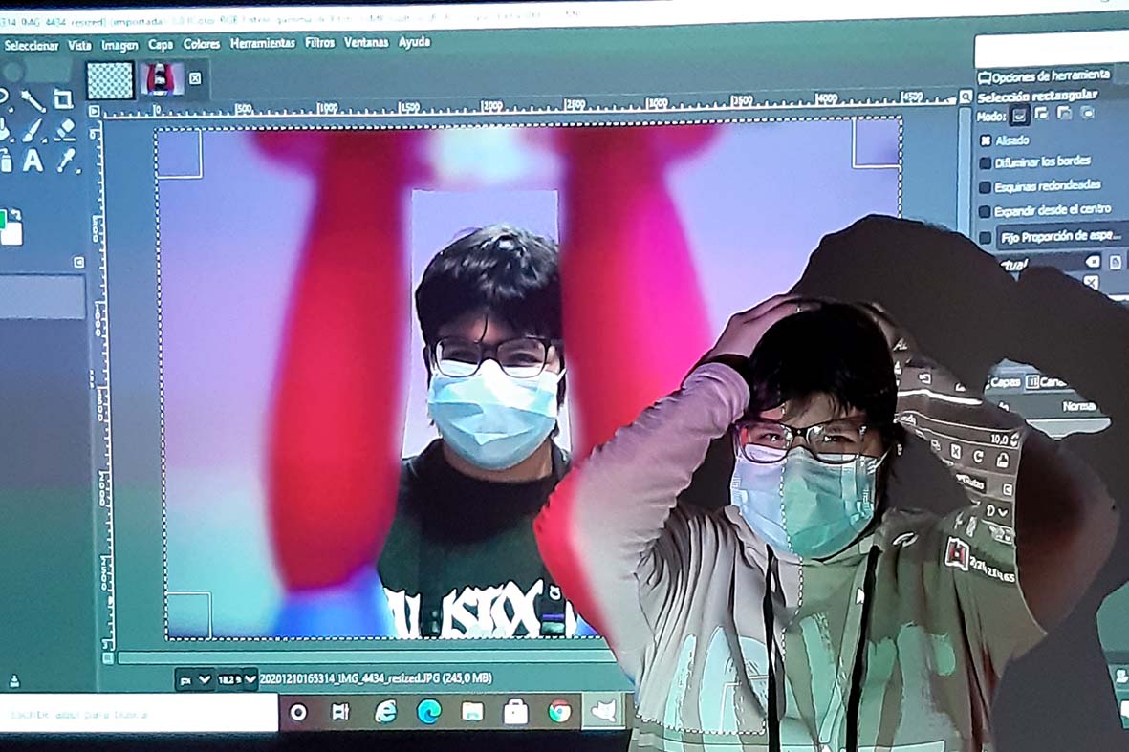This screenshot has width=1129, height=752.
Task: Click the Windows search box
Action: (139, 715)
